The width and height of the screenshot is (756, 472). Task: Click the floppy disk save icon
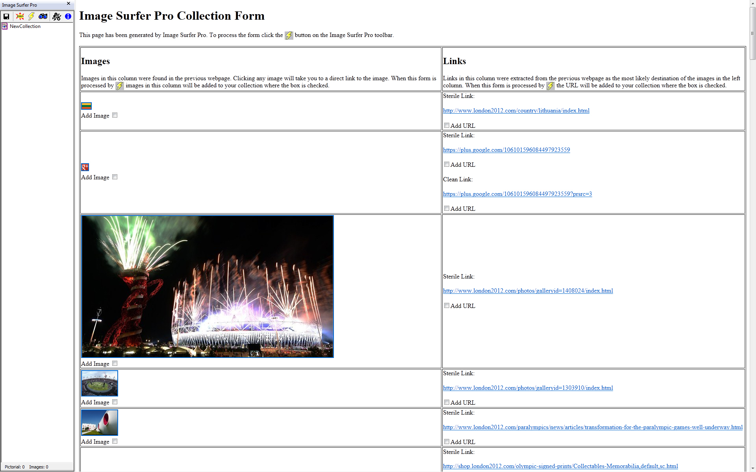(x=6, y=17)
